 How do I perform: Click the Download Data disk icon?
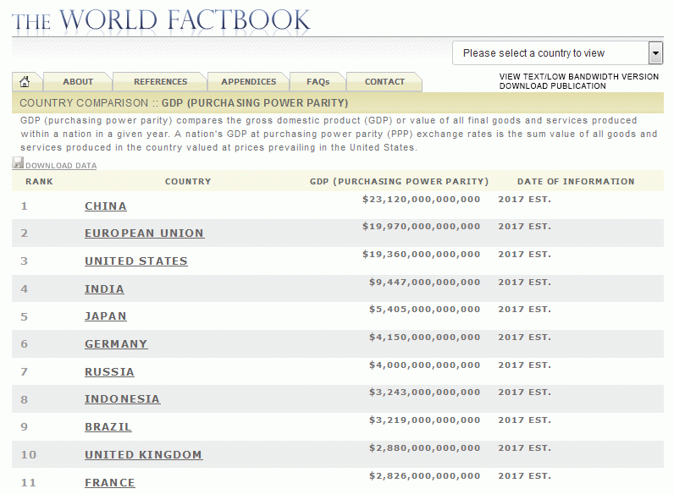[18, 164]
